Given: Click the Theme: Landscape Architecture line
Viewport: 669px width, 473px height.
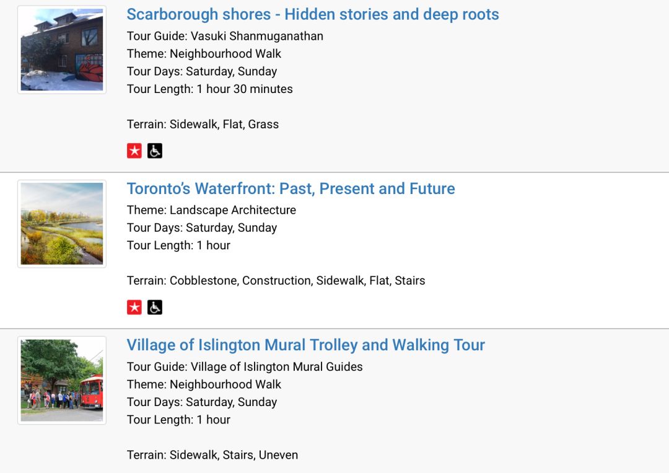Looking at the screenshot, I should tap(211, 210).
